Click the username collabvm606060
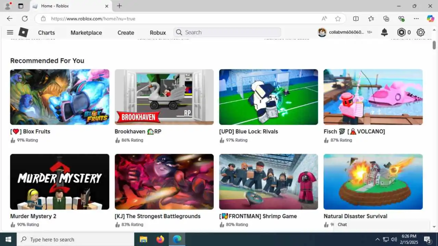Viewport: 438px width, 246px height. click(x=346, y=32)
